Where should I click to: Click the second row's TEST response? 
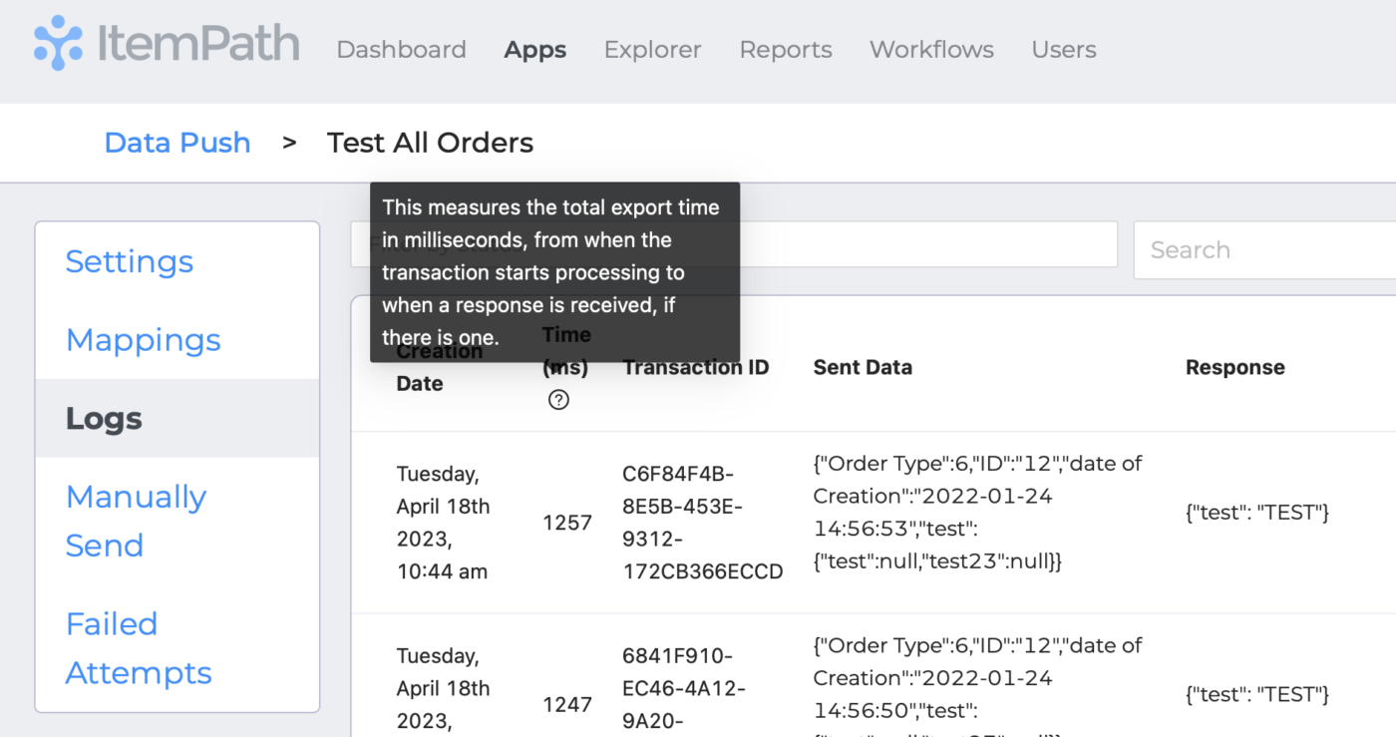[x=1257, y=694]
